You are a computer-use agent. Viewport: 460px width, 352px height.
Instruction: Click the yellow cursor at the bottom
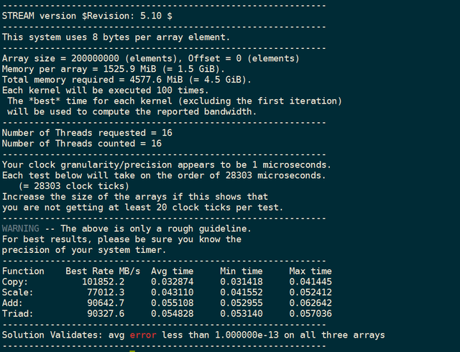132,351
